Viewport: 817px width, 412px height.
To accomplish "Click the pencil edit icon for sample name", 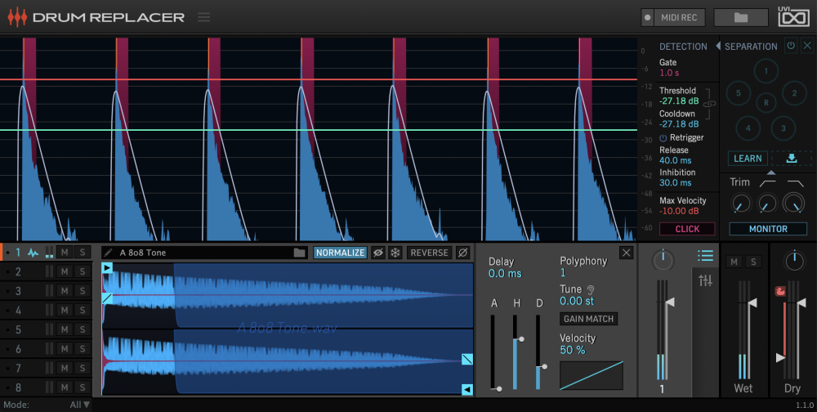I will 109,253.
